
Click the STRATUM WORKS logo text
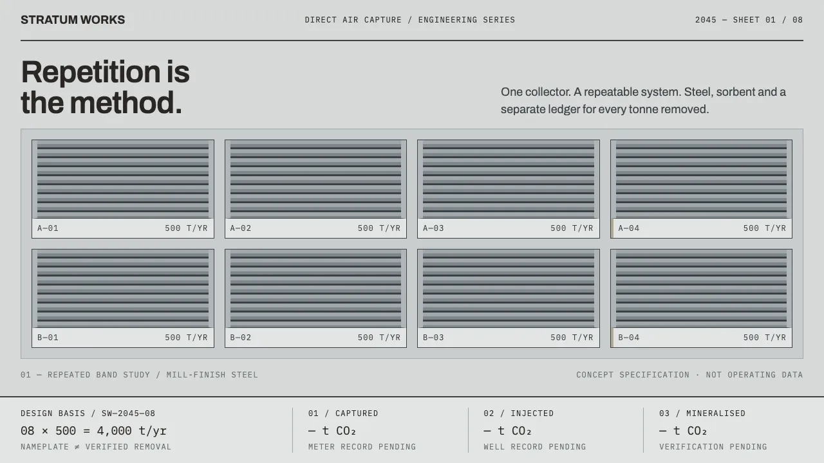[x=73, y=20]
